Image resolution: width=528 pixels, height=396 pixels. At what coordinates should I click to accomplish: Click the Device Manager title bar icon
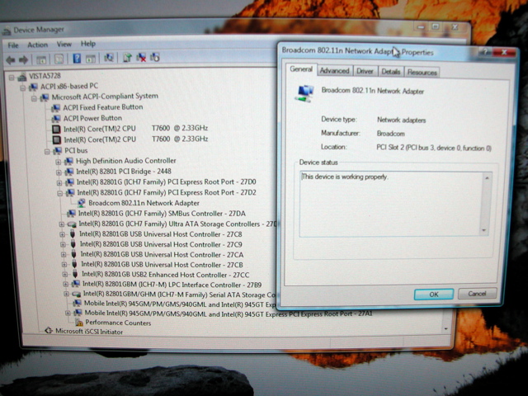pyautogui.click(x=7, y=31)
